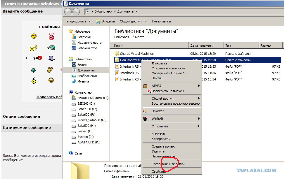Click the Опции сообщения section header

[x=21, y=116]
